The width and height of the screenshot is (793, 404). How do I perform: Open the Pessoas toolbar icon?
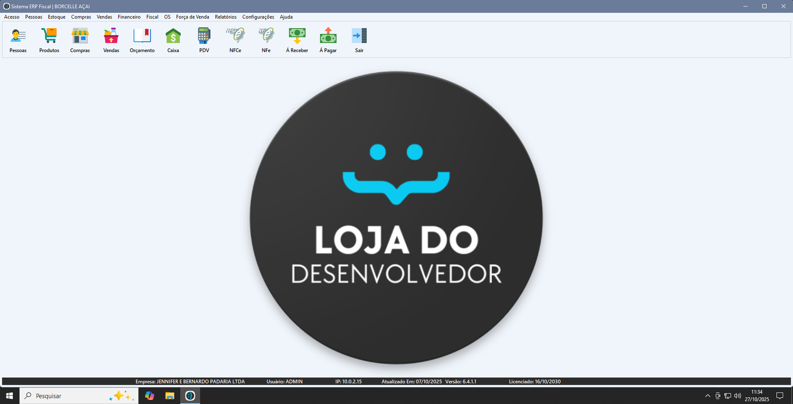tap(18, 36)
